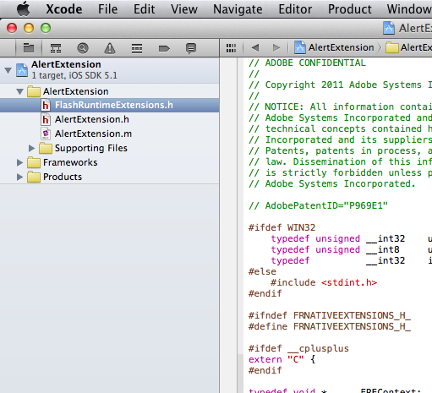Select FlashRuntimeExtensions.h in navigator
Screen dimensions: 432x393
[109, 105]
